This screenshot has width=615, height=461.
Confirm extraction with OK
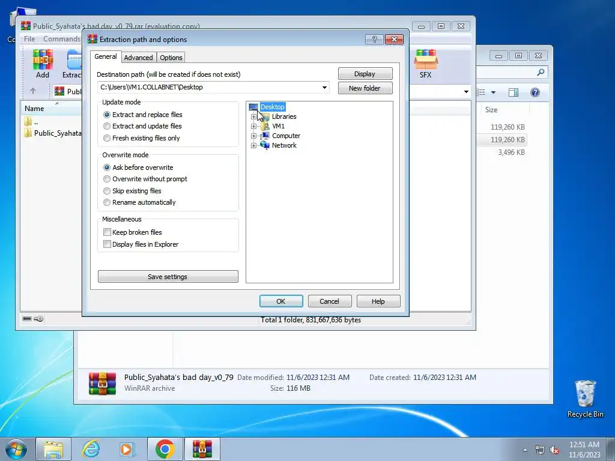tap(281, 301)
